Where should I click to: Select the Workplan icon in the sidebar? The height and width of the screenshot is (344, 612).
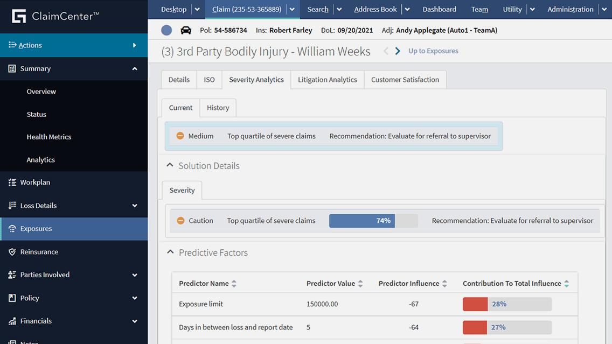[11, 182]
